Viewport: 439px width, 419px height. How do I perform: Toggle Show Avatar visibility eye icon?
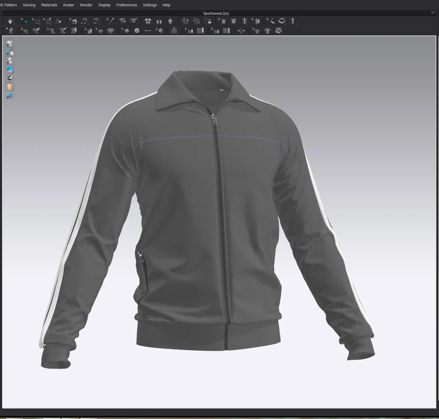pyautogui.click(x=10, y=61)
